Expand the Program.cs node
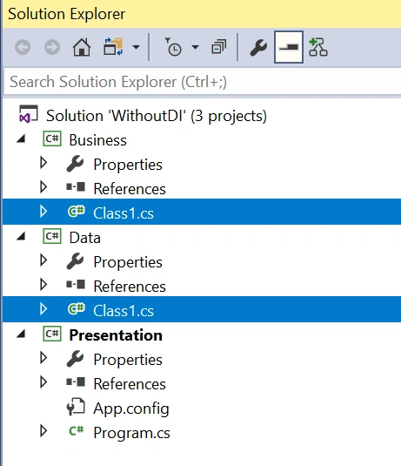The height and width of the screenshot is (466, 401). (x=43, y=430)
